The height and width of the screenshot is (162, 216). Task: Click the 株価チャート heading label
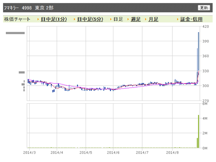[x=17, y=19]
